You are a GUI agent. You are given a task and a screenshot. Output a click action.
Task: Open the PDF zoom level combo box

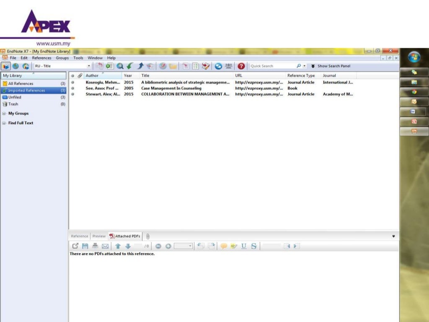183,246
